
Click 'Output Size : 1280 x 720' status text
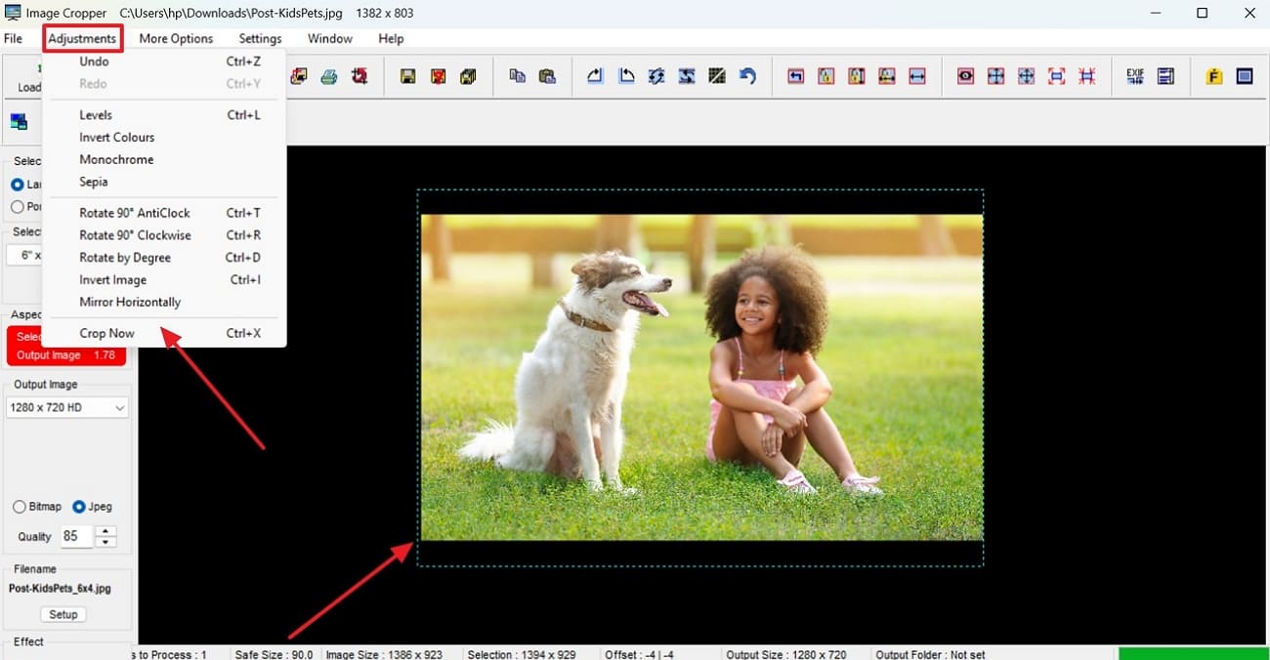[786, 654]
